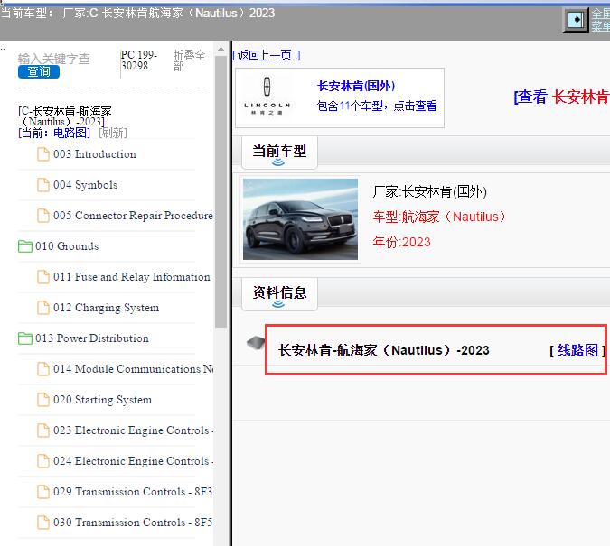The width and height of the screenshot is (610, 546).
Task: Click 折叠全部 to collapse all
Action: click(189, 60)
